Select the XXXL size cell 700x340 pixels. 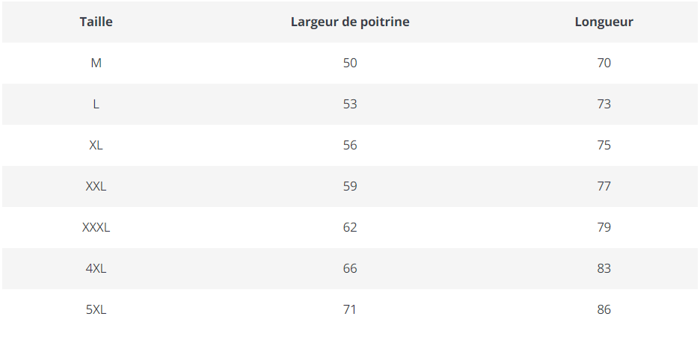(x=96, y=227)
